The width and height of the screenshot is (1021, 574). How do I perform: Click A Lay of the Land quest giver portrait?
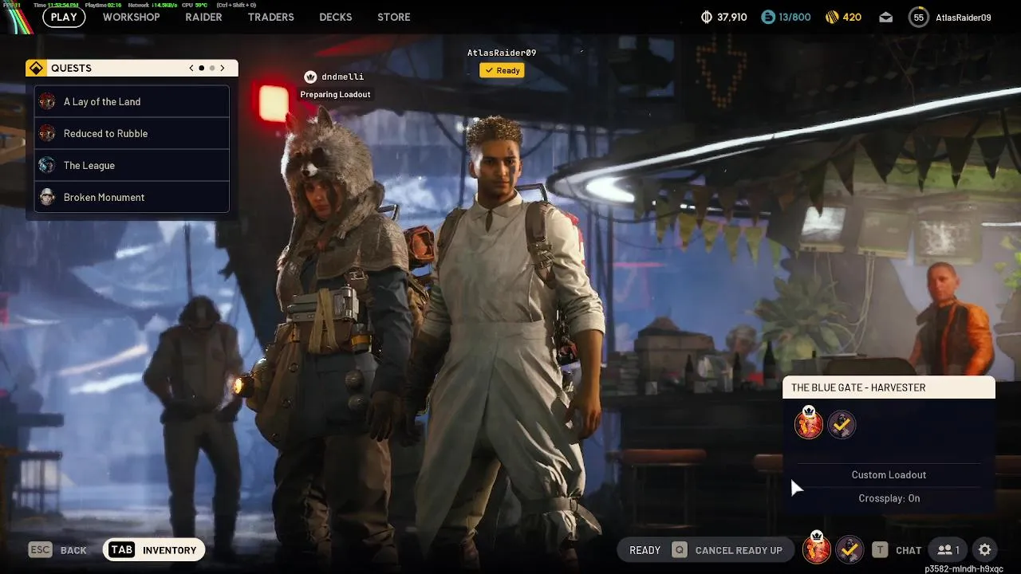pos(47,101)
